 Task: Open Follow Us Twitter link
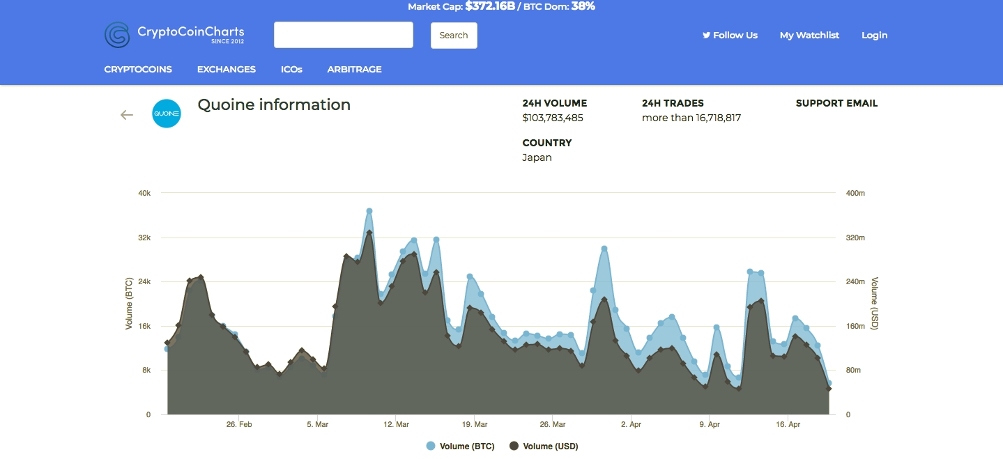(730, 35)
